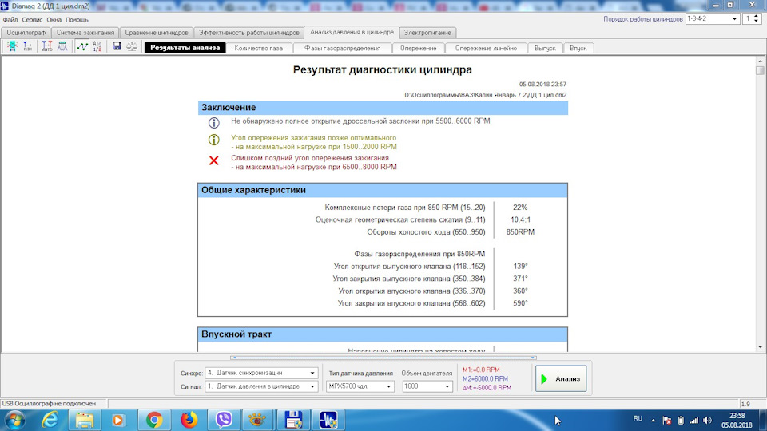Open media player from the taskbar
Viewport: 767px width, 431px height.
coord(118,420)
